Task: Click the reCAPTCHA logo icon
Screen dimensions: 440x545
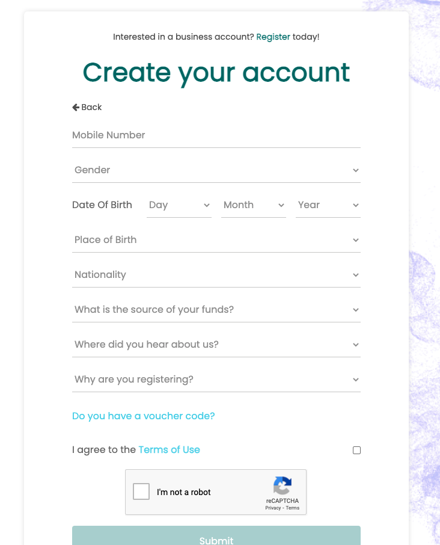Action: tap(282, 486)
